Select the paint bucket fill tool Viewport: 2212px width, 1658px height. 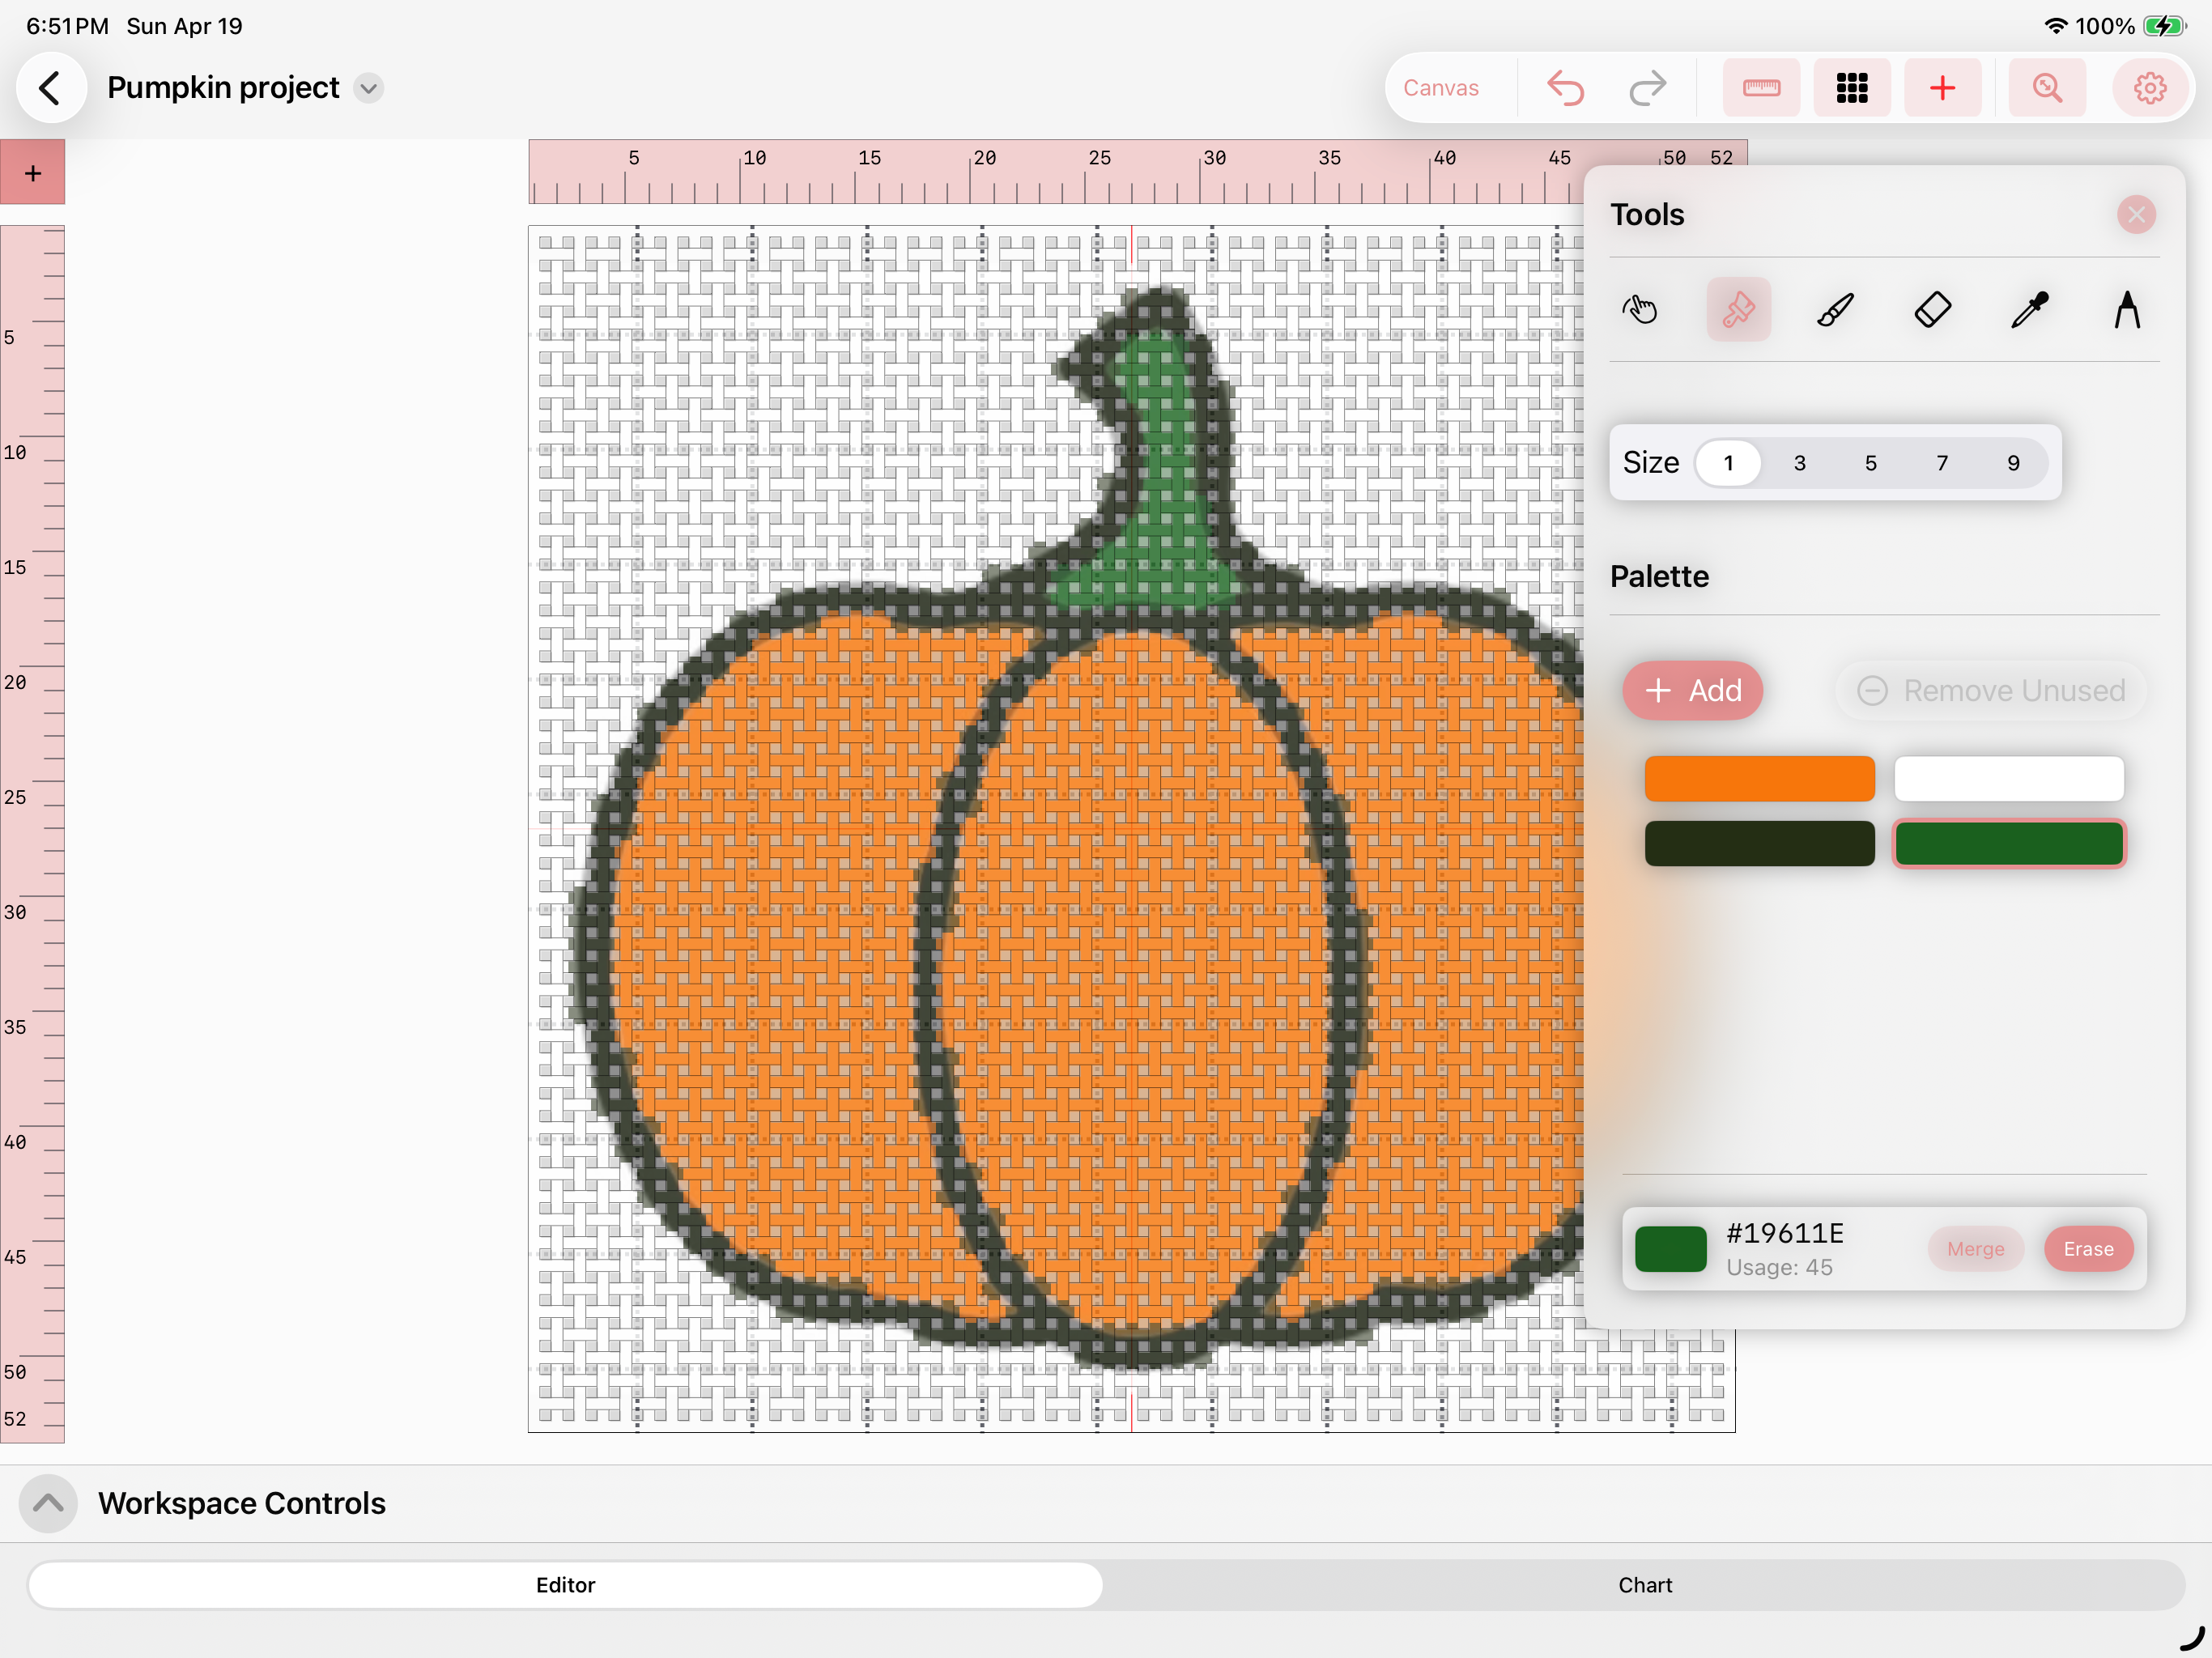point(1738,309)
